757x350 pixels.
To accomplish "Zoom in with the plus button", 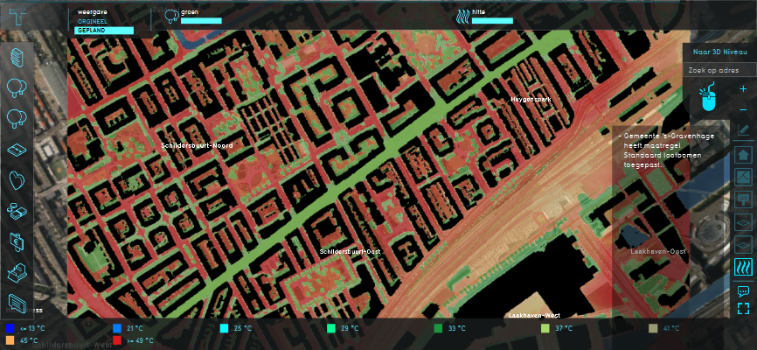I will tap(743, 88).
